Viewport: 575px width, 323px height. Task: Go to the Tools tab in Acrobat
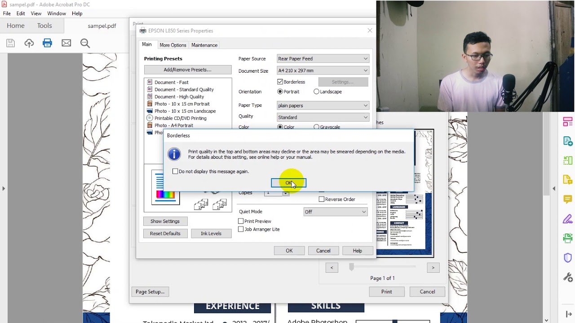pos(44,26)
